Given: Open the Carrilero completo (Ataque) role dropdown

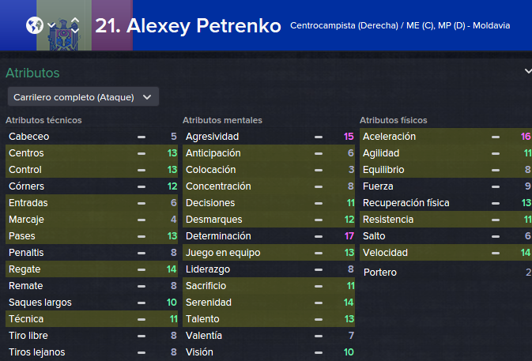Looking at the screenshot, I should 83,97.
